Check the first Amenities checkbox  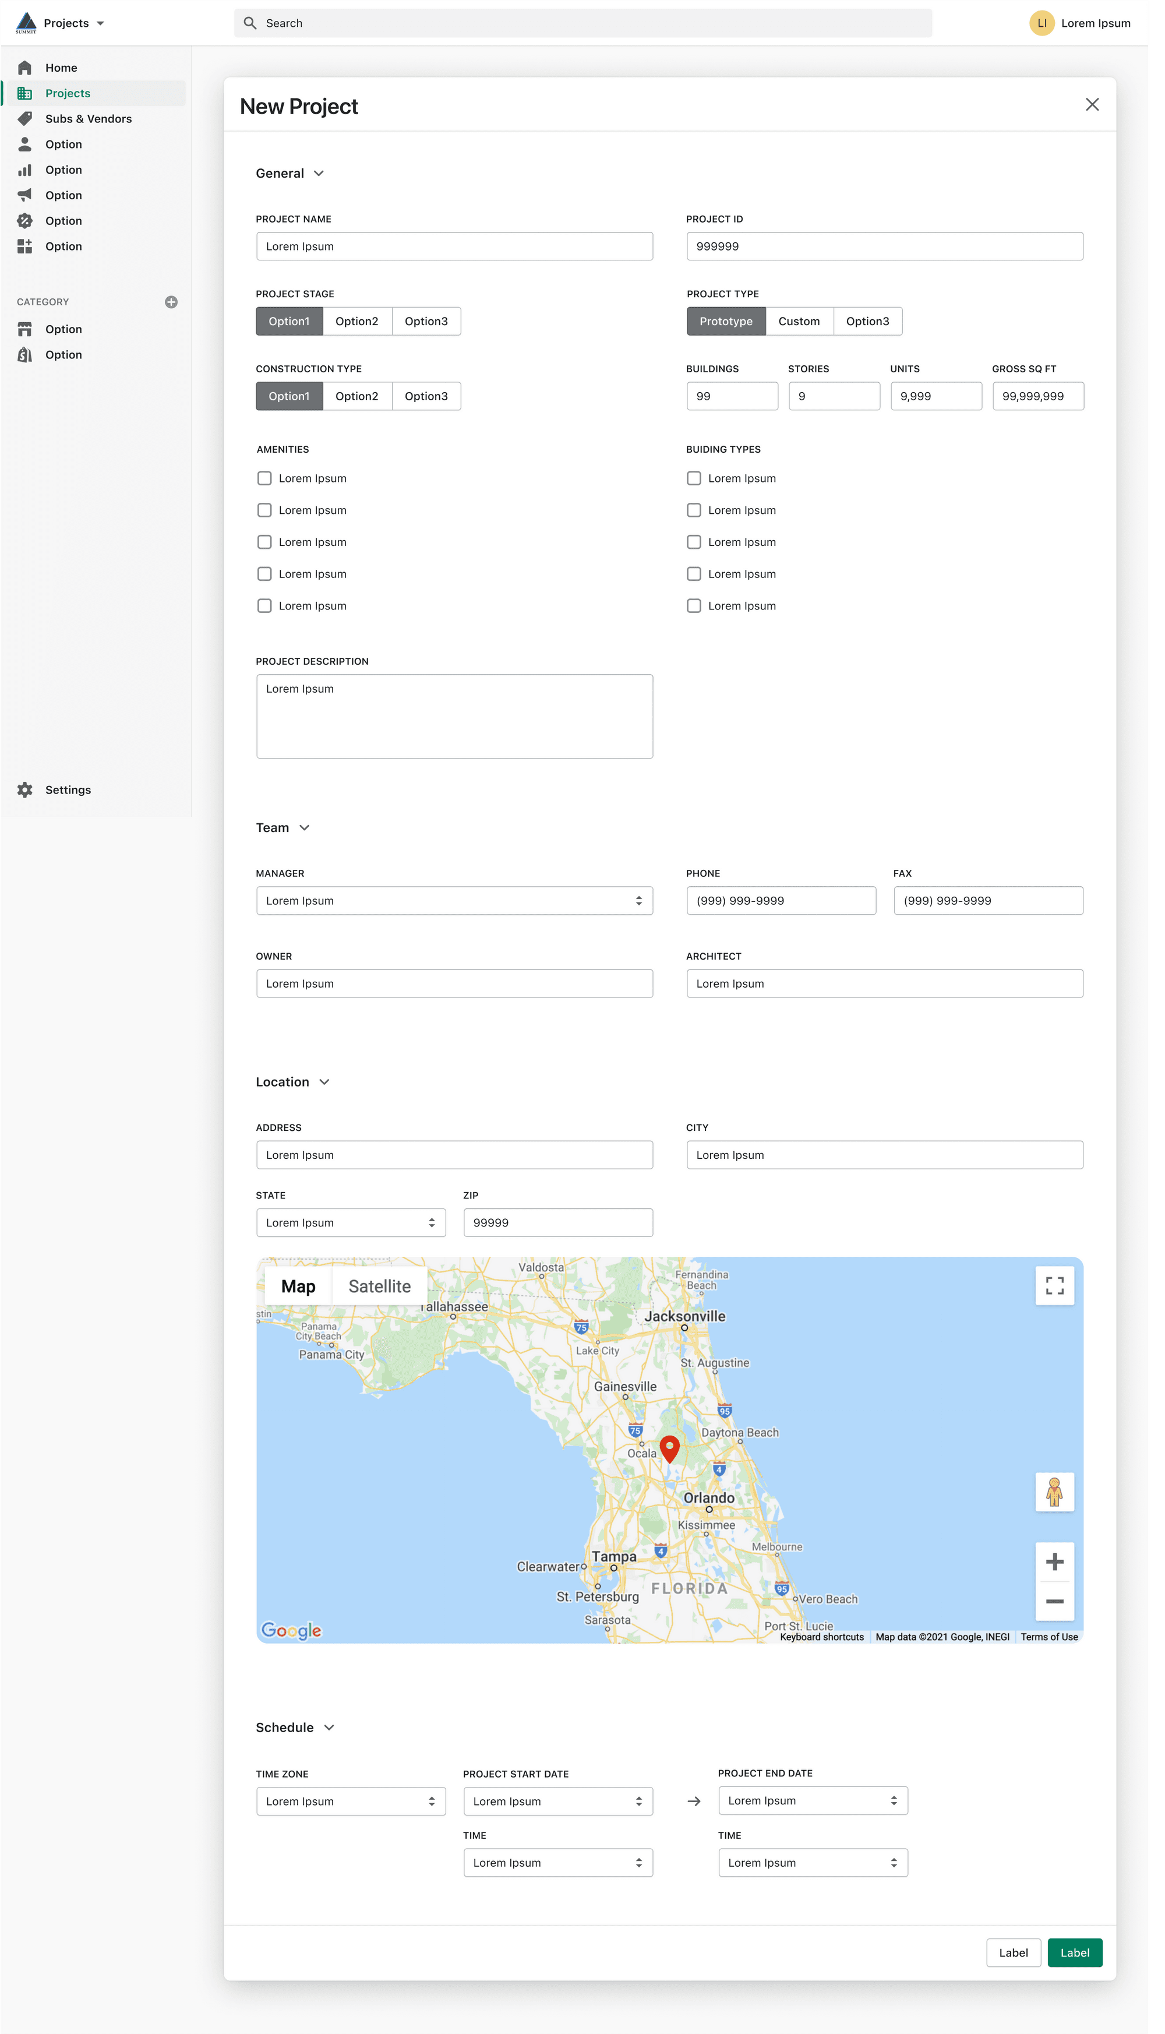pos(264,478)
